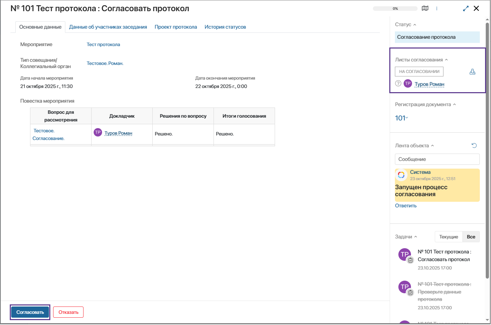Focus the Сообщение input field

click(437, 159)
